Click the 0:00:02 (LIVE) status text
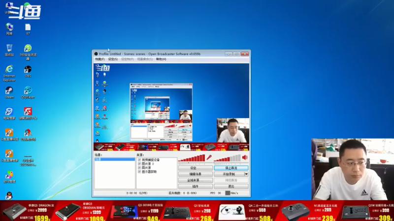 (x=137, y=193)
